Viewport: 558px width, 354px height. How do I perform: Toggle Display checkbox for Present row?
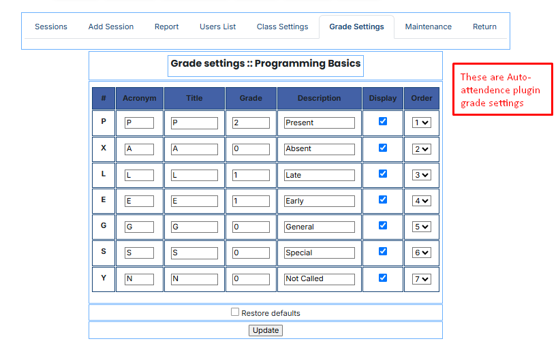[x=383, y=122]
